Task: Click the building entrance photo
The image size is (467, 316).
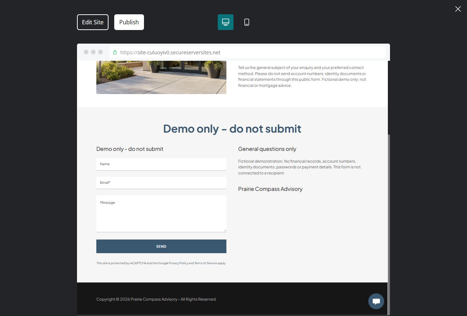Action: [161, 77]
